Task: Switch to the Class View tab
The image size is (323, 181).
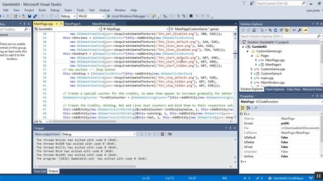Action: point(293,89)
